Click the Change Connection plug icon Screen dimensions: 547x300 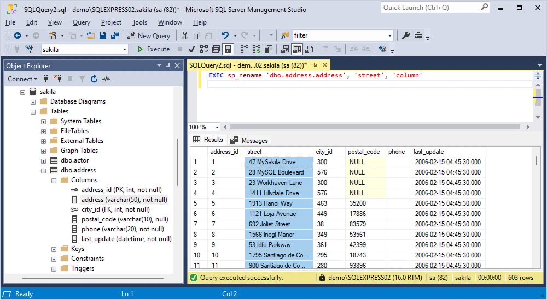[x=30, y=50]
